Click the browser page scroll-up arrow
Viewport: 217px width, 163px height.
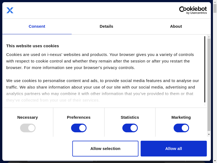click(215, 2)
